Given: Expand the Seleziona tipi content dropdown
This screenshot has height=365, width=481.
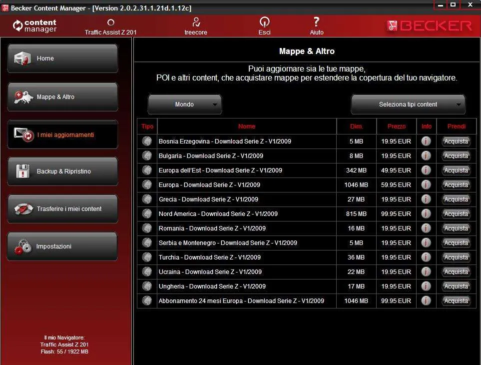Looking at the screenshot, I should tap(408, 104).
